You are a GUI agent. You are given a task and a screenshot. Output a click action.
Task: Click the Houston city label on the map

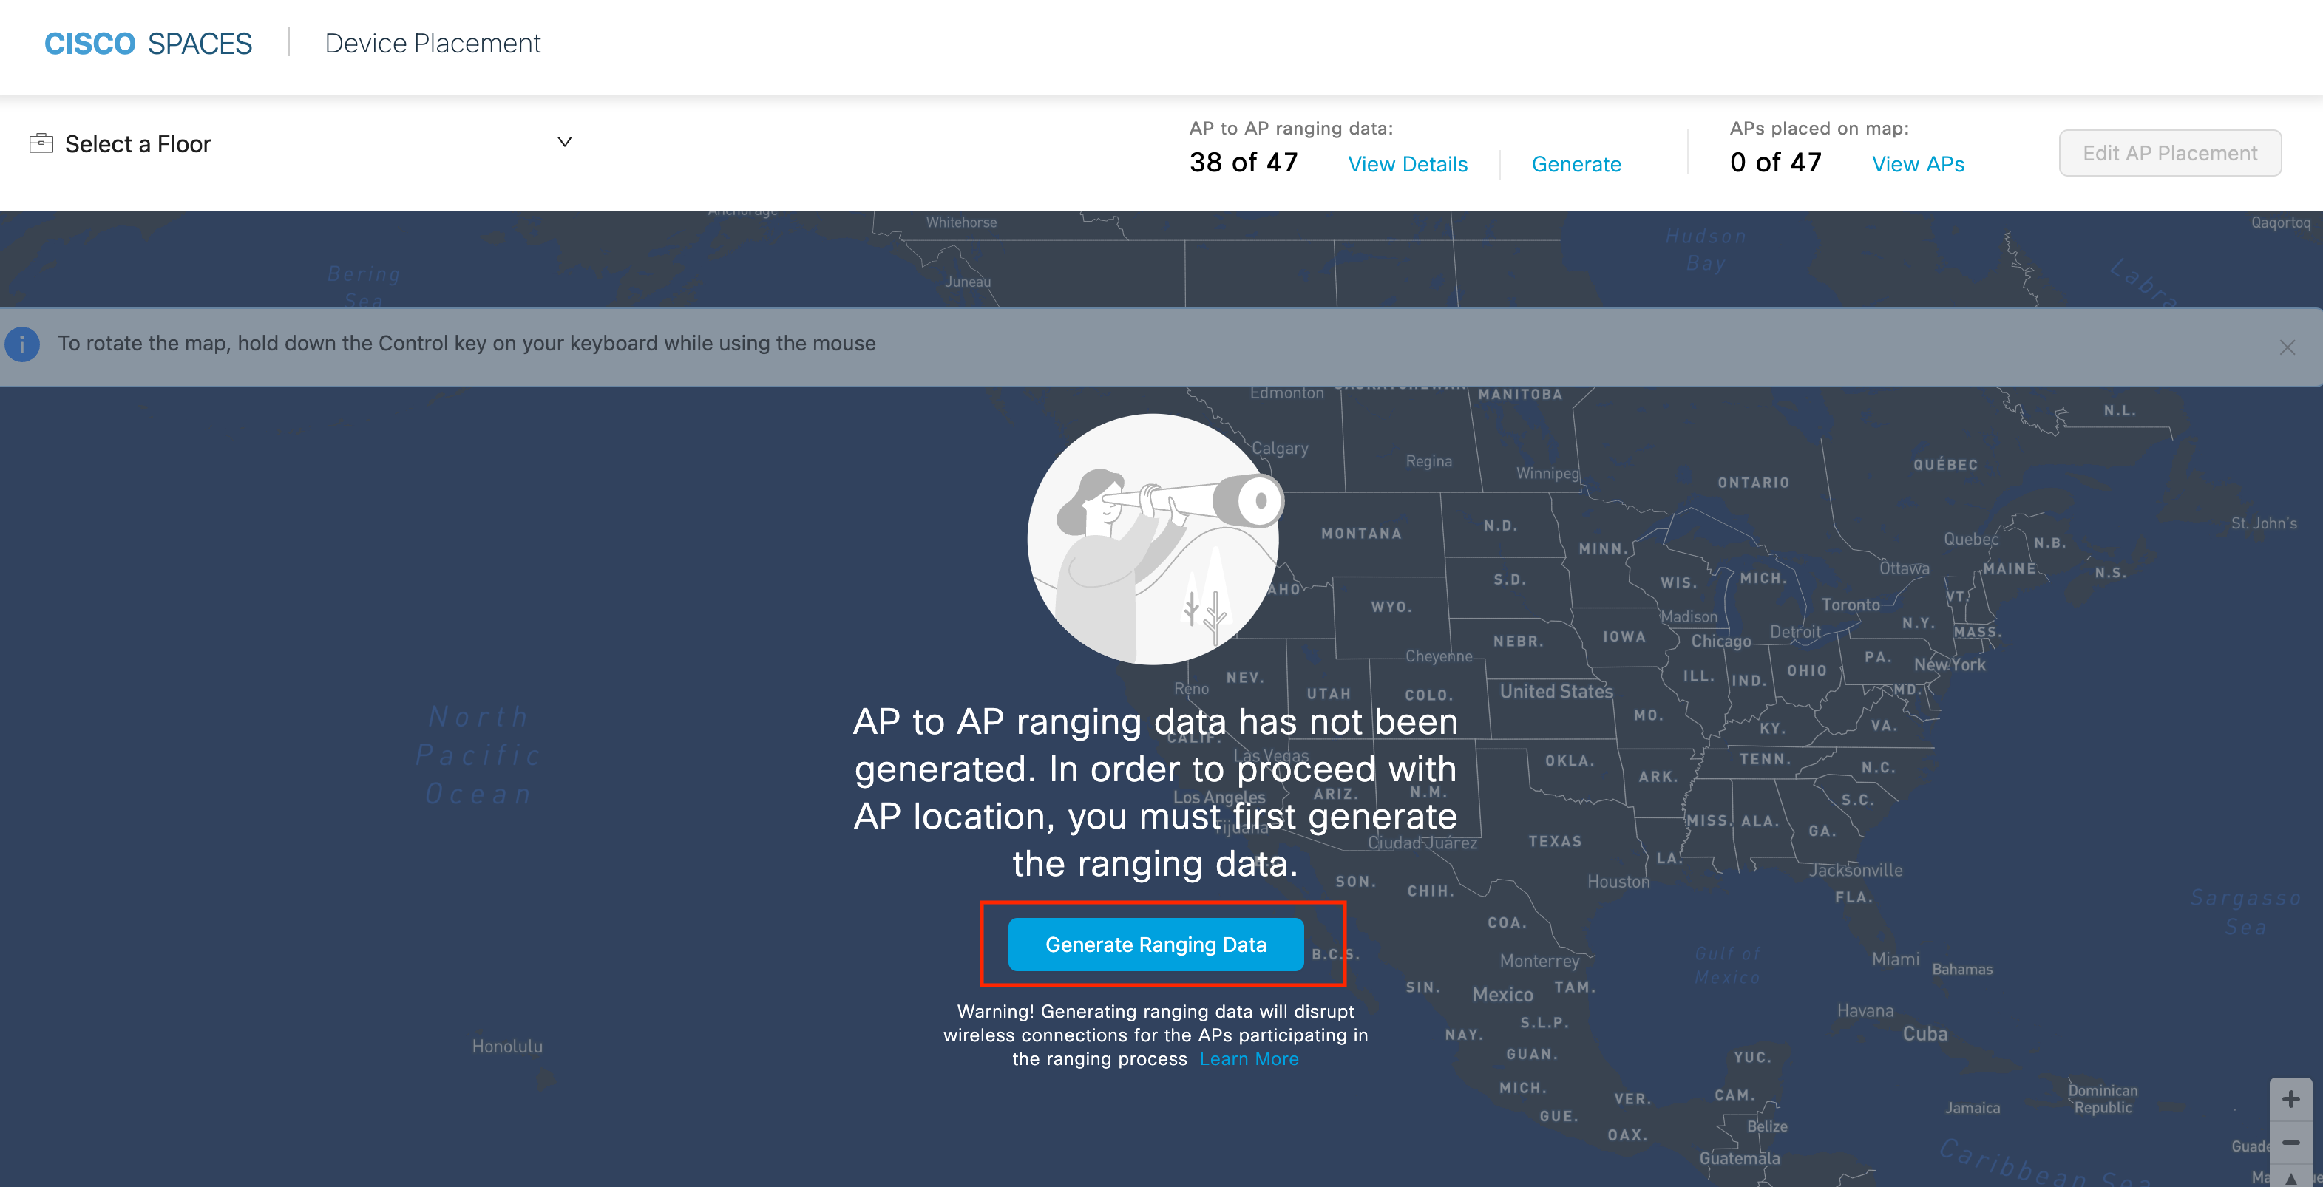[x=1618, y=882]
